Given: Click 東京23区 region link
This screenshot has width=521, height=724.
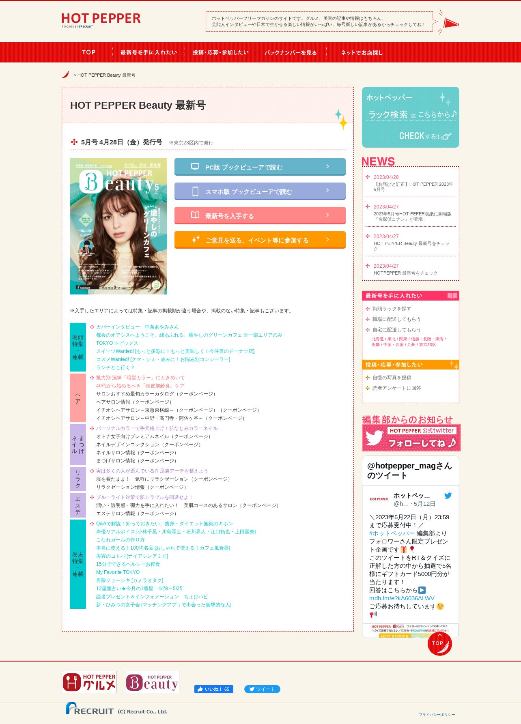Looking at the screenshot, I should (x=427, y=345).
